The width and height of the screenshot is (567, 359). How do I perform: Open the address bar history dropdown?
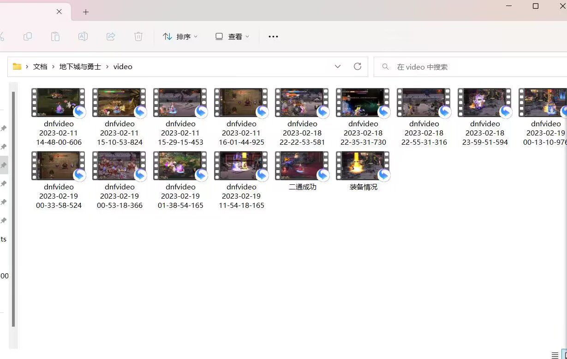click(338, 66)
